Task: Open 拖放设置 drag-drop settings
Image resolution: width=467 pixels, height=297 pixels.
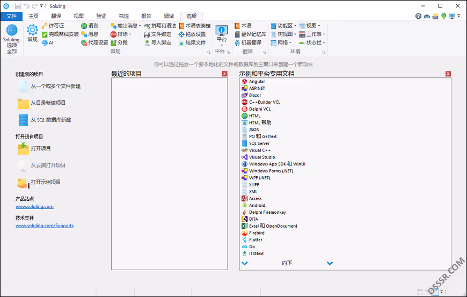Action: pos(192,34)
